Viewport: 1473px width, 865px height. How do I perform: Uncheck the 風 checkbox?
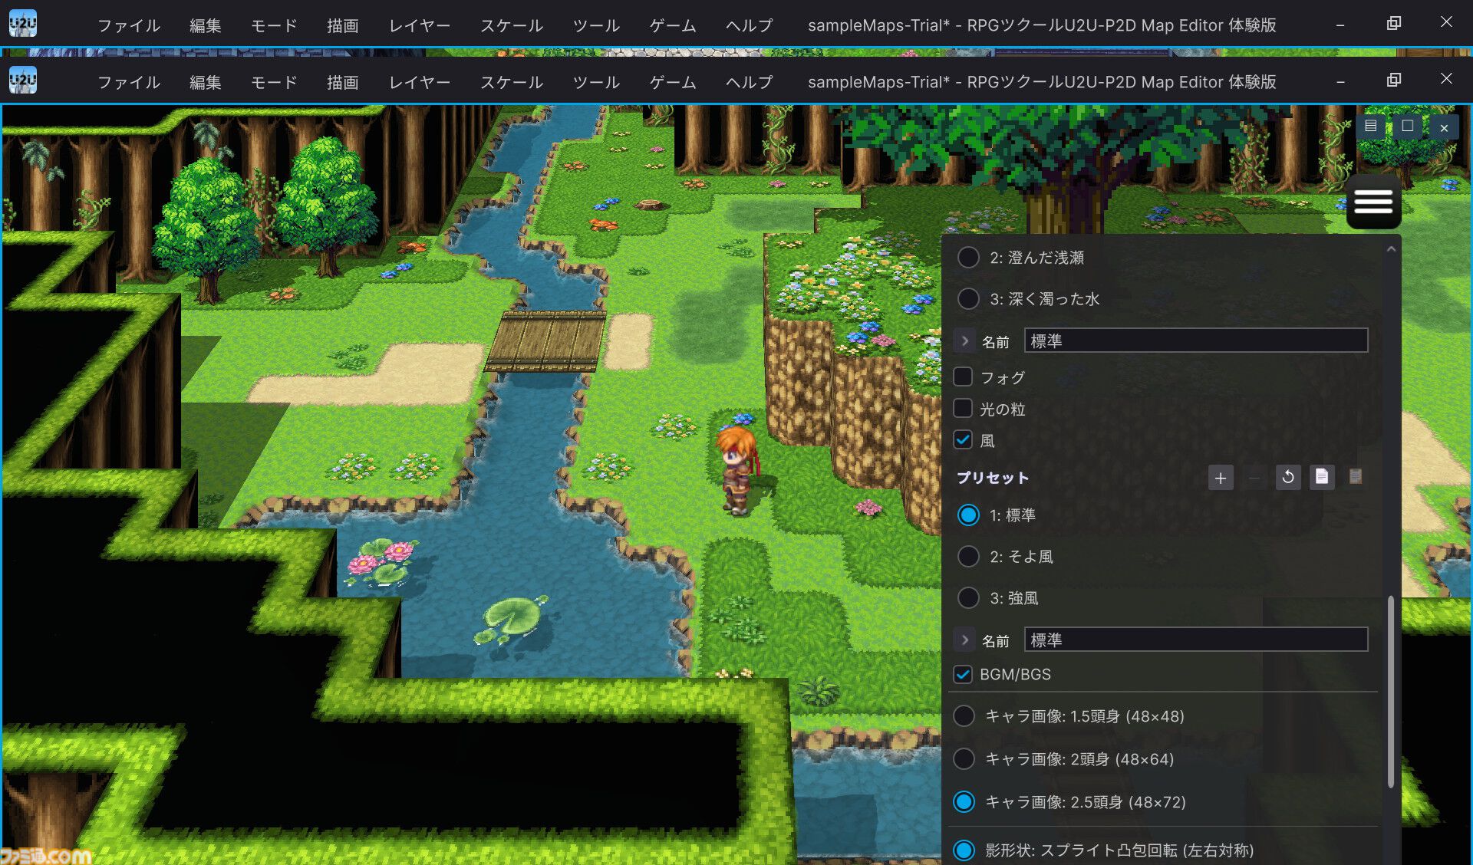963,439
